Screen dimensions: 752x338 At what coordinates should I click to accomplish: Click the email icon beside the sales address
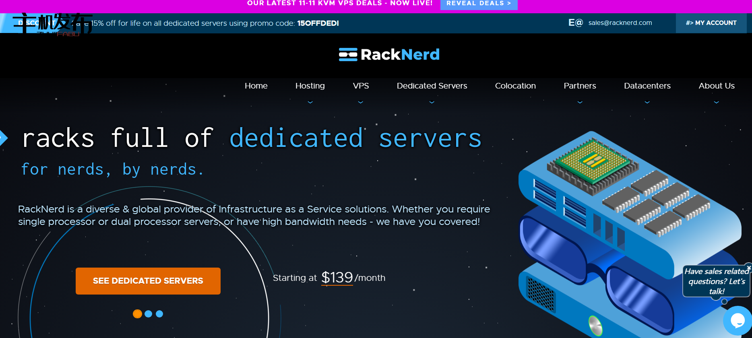pos(575,23)
